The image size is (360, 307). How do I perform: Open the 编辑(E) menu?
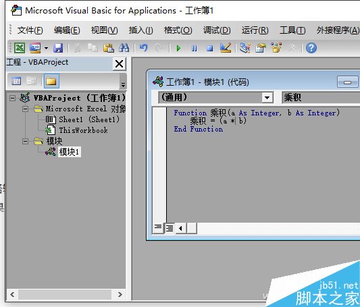[67, 30]
